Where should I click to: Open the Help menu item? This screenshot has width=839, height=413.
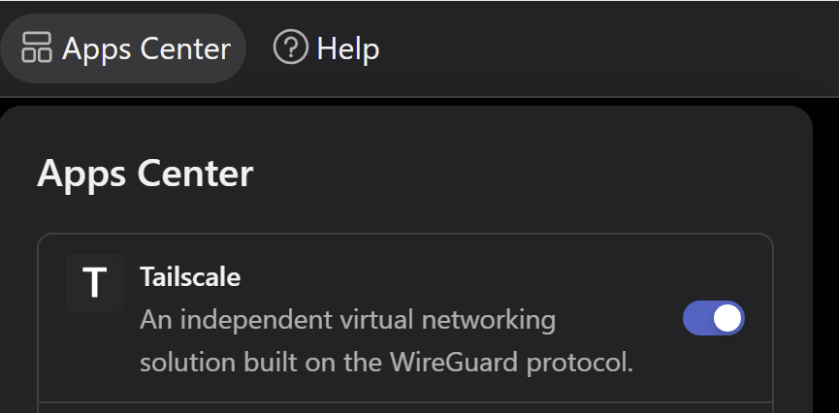(x=327, y=48)
